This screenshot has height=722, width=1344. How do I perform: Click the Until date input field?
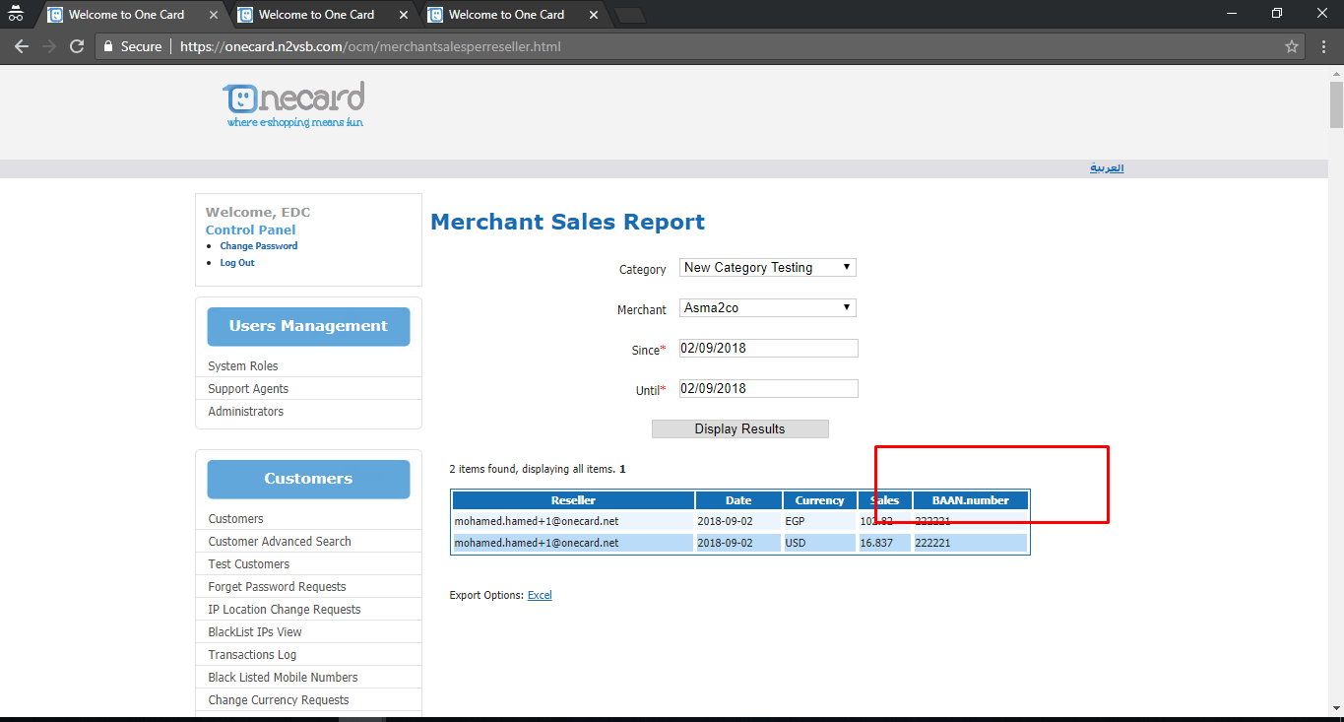coord(768,389)
